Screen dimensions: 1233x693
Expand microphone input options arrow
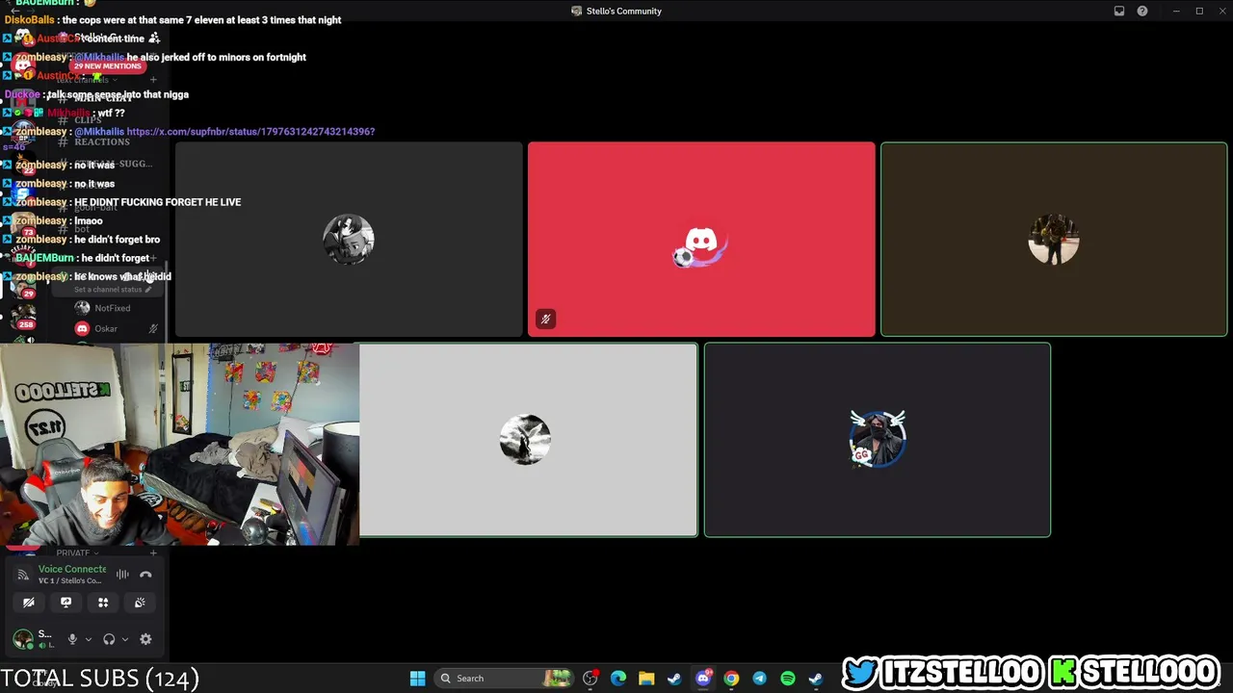coord(88,639)
